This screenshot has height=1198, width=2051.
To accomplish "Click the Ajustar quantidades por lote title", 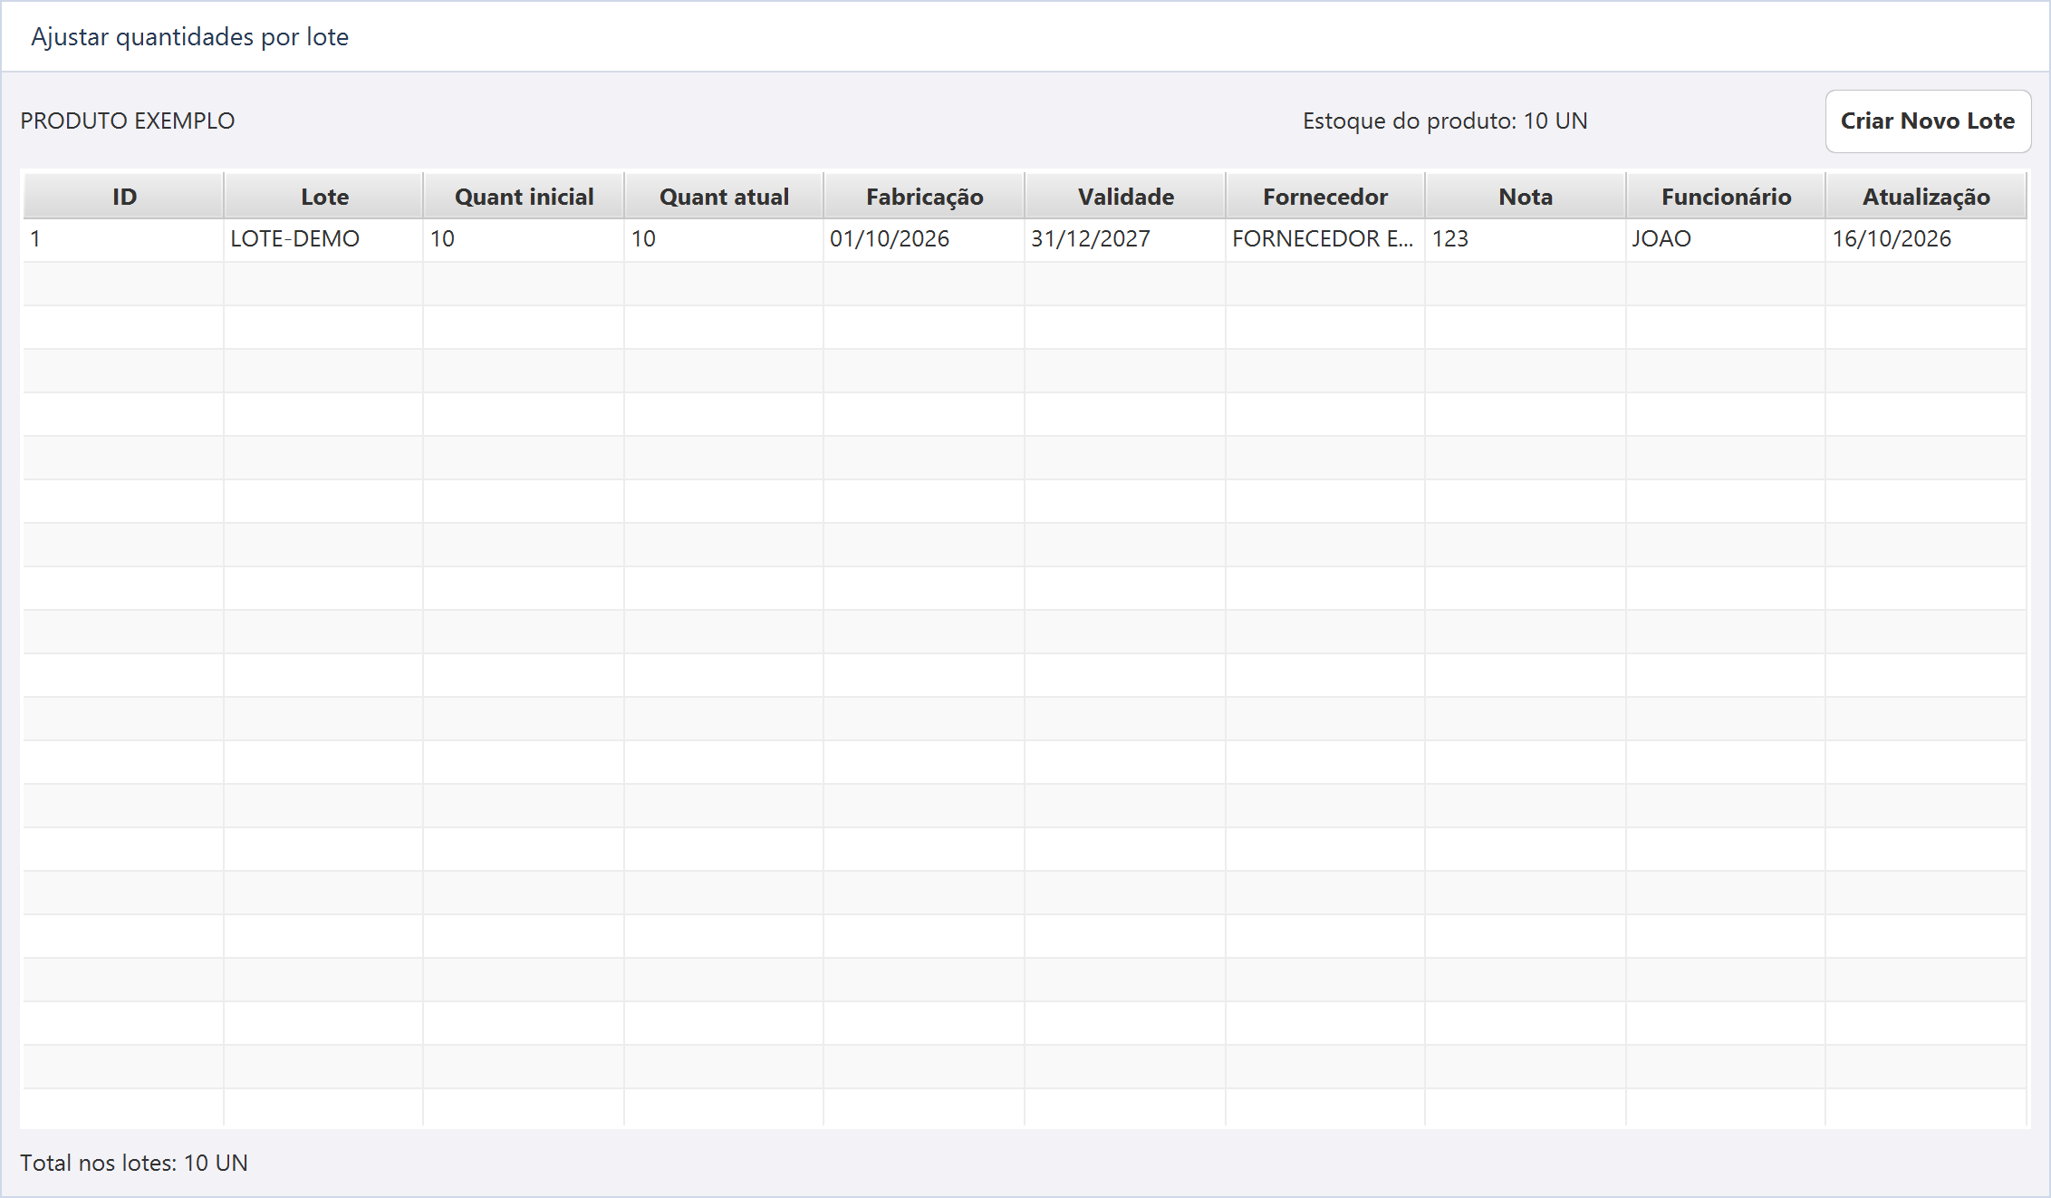I will pyautogui.click(x=190, y=37).
